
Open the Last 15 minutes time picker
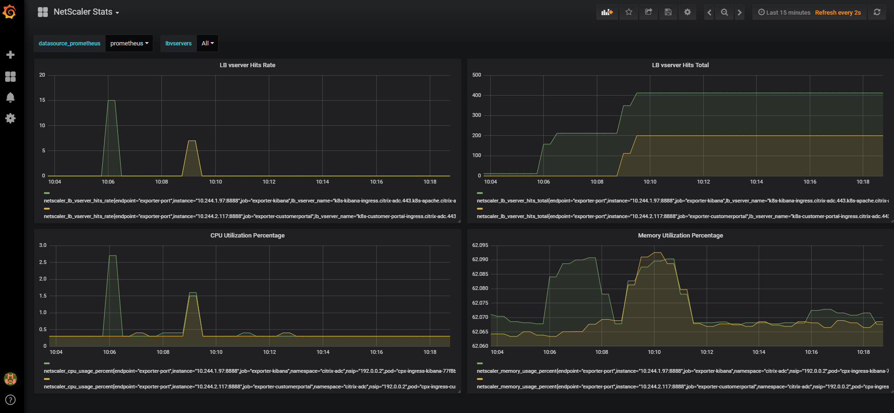pos(784,12)
